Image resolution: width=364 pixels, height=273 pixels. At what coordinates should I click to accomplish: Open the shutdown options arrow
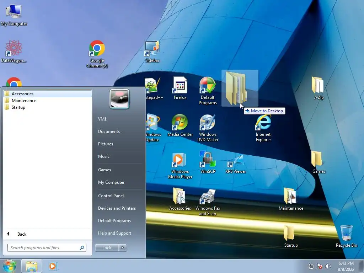pos(123,248)
